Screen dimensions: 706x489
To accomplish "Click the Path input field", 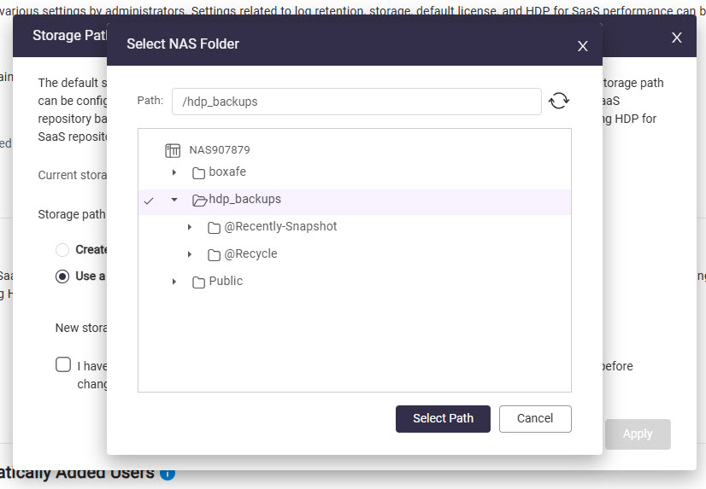I will pos(356,102).
